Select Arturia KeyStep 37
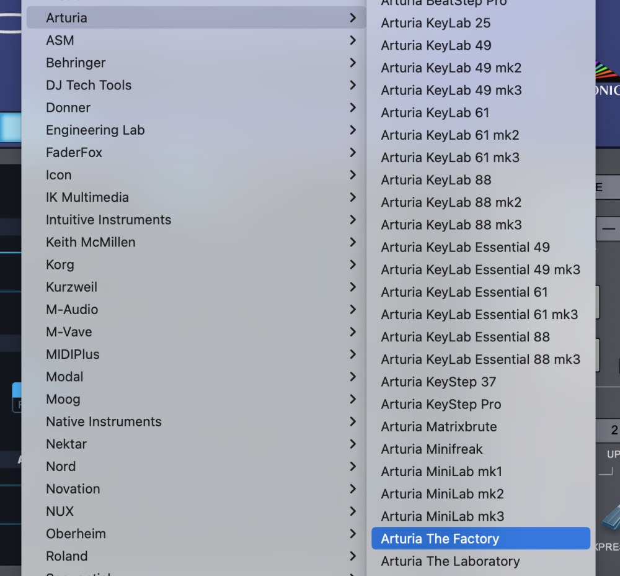Screen dimensions: 620x576 (x=481, y=382)
